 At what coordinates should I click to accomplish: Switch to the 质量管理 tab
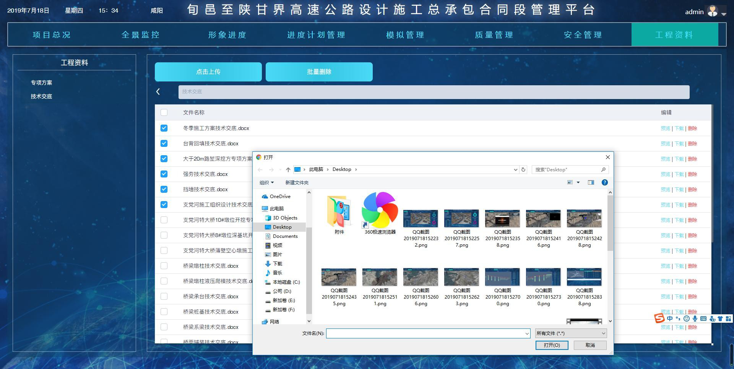(494, 34)
